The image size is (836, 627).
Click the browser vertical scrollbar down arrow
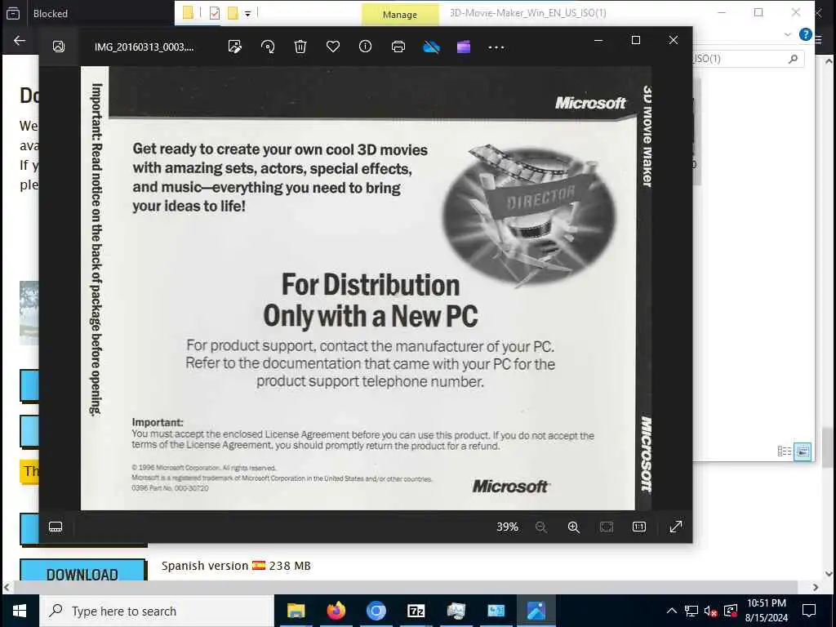click(829, 574)
